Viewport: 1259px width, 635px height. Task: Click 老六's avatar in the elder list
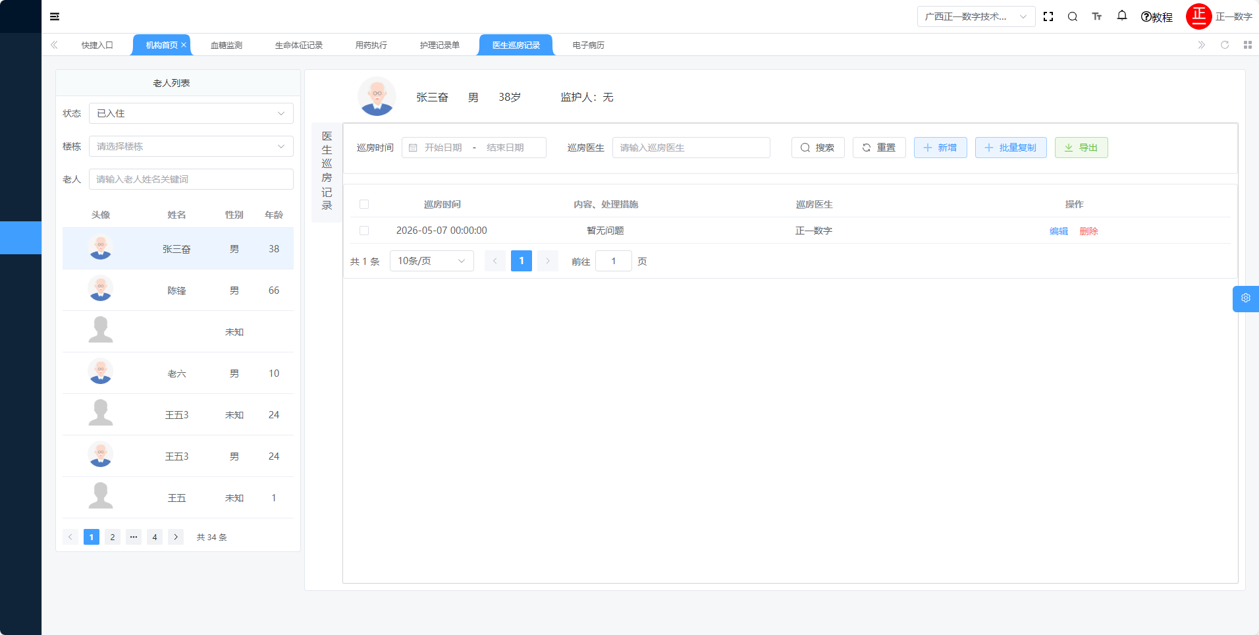click(101, 373)
